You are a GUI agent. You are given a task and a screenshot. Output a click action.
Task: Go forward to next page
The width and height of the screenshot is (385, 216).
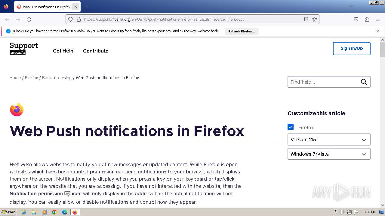pos(18,19)
